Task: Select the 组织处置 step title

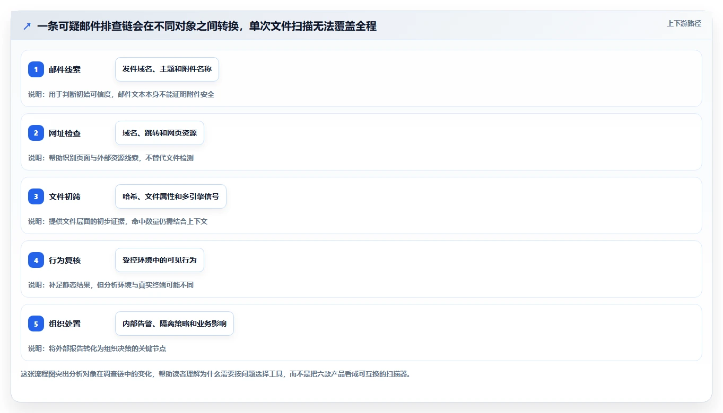Action: (65, 324)
